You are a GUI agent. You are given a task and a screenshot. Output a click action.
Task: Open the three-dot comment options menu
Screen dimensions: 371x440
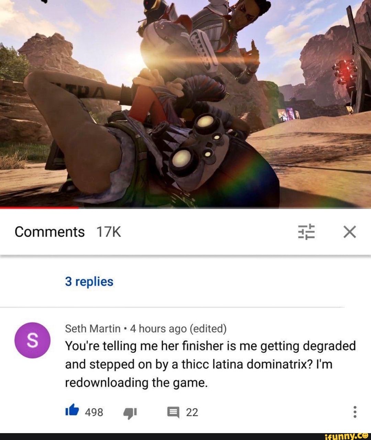[355, 412]
